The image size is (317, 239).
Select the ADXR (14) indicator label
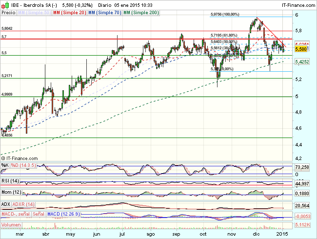(x=23, y=204)
